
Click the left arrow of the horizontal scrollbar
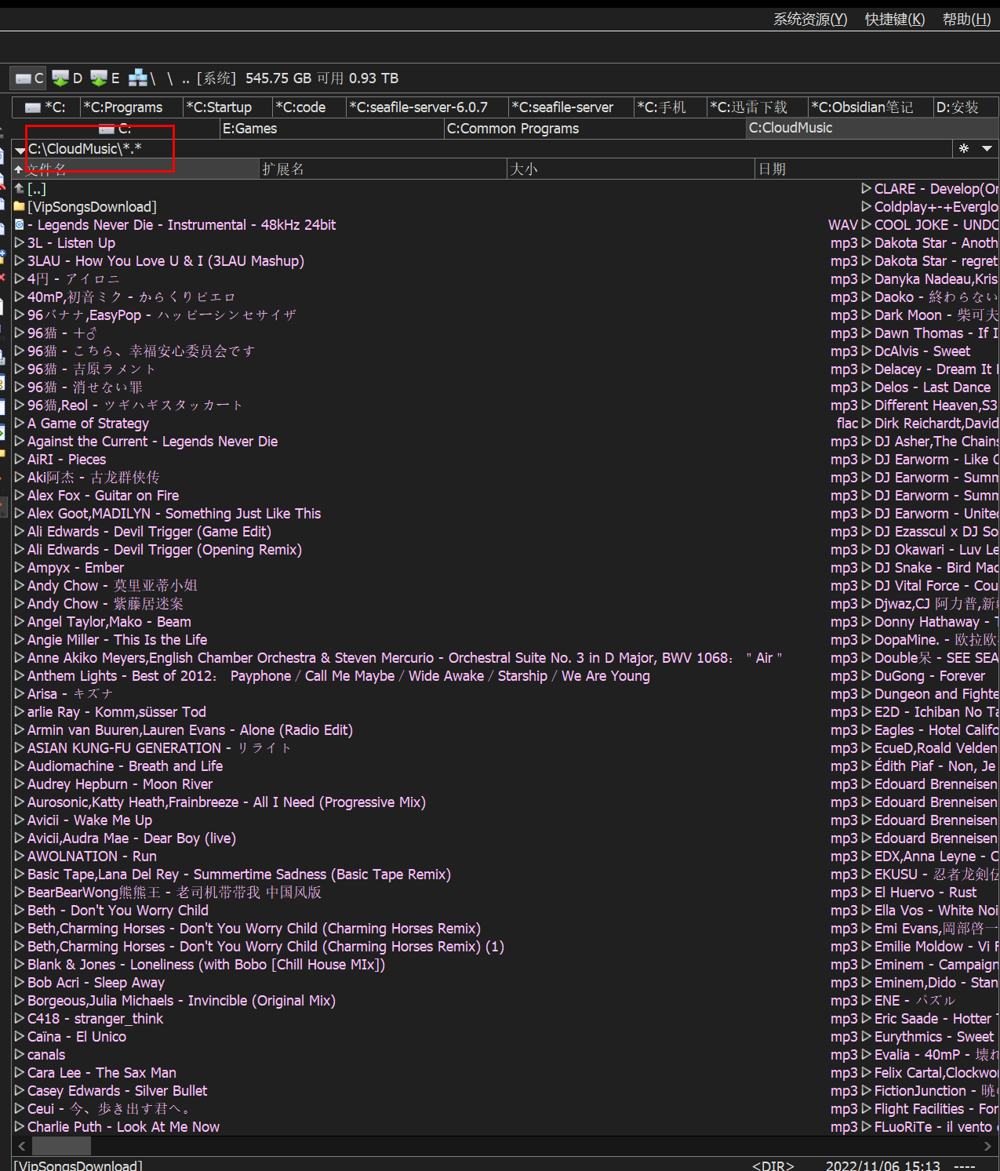(22, 1146)
